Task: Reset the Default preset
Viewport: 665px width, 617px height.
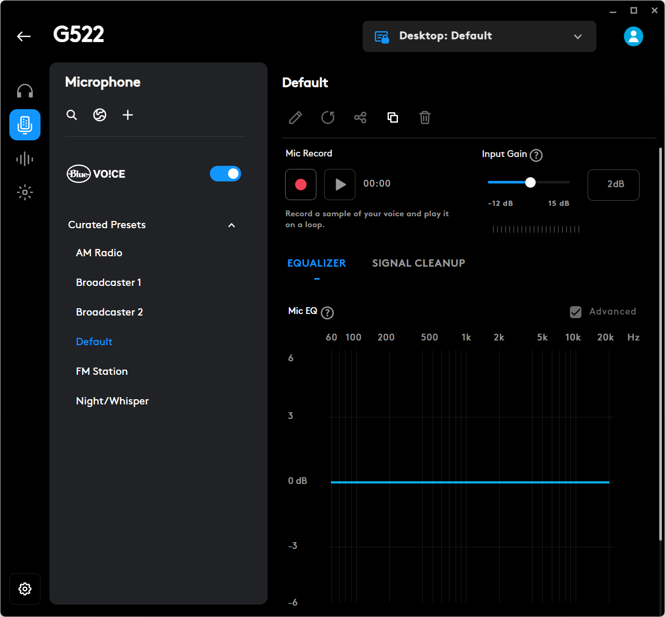Action: [x=328, y=117]
